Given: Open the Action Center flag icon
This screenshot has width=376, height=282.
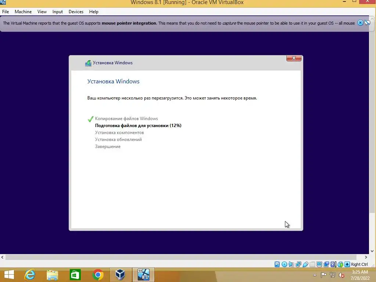Looking at the screenshot, I should pos(323,275).
